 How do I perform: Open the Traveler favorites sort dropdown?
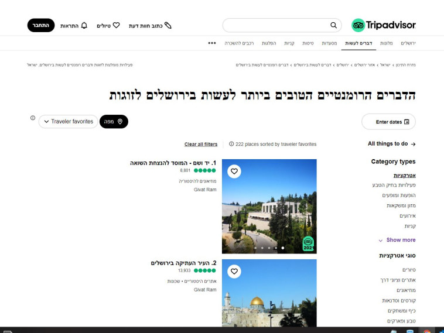tap(69, 121)
